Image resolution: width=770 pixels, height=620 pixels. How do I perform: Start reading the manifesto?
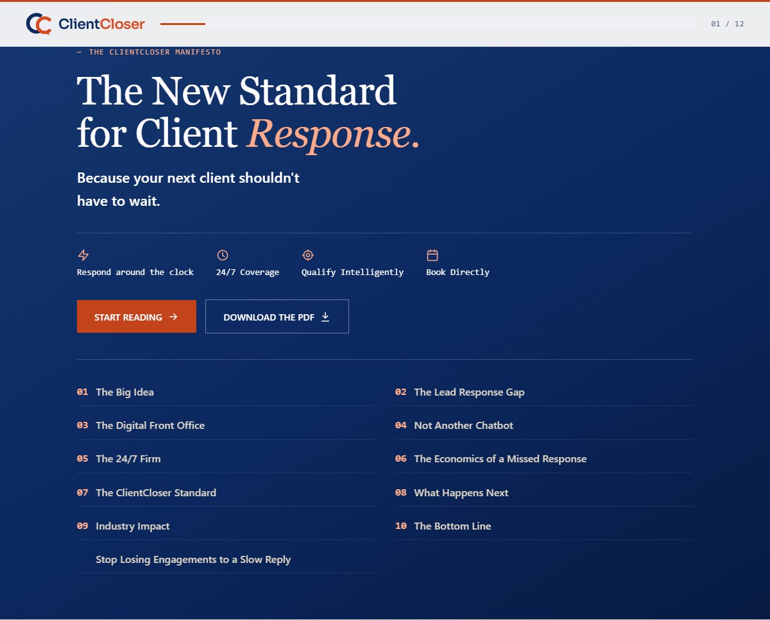(x=137, y=317)
